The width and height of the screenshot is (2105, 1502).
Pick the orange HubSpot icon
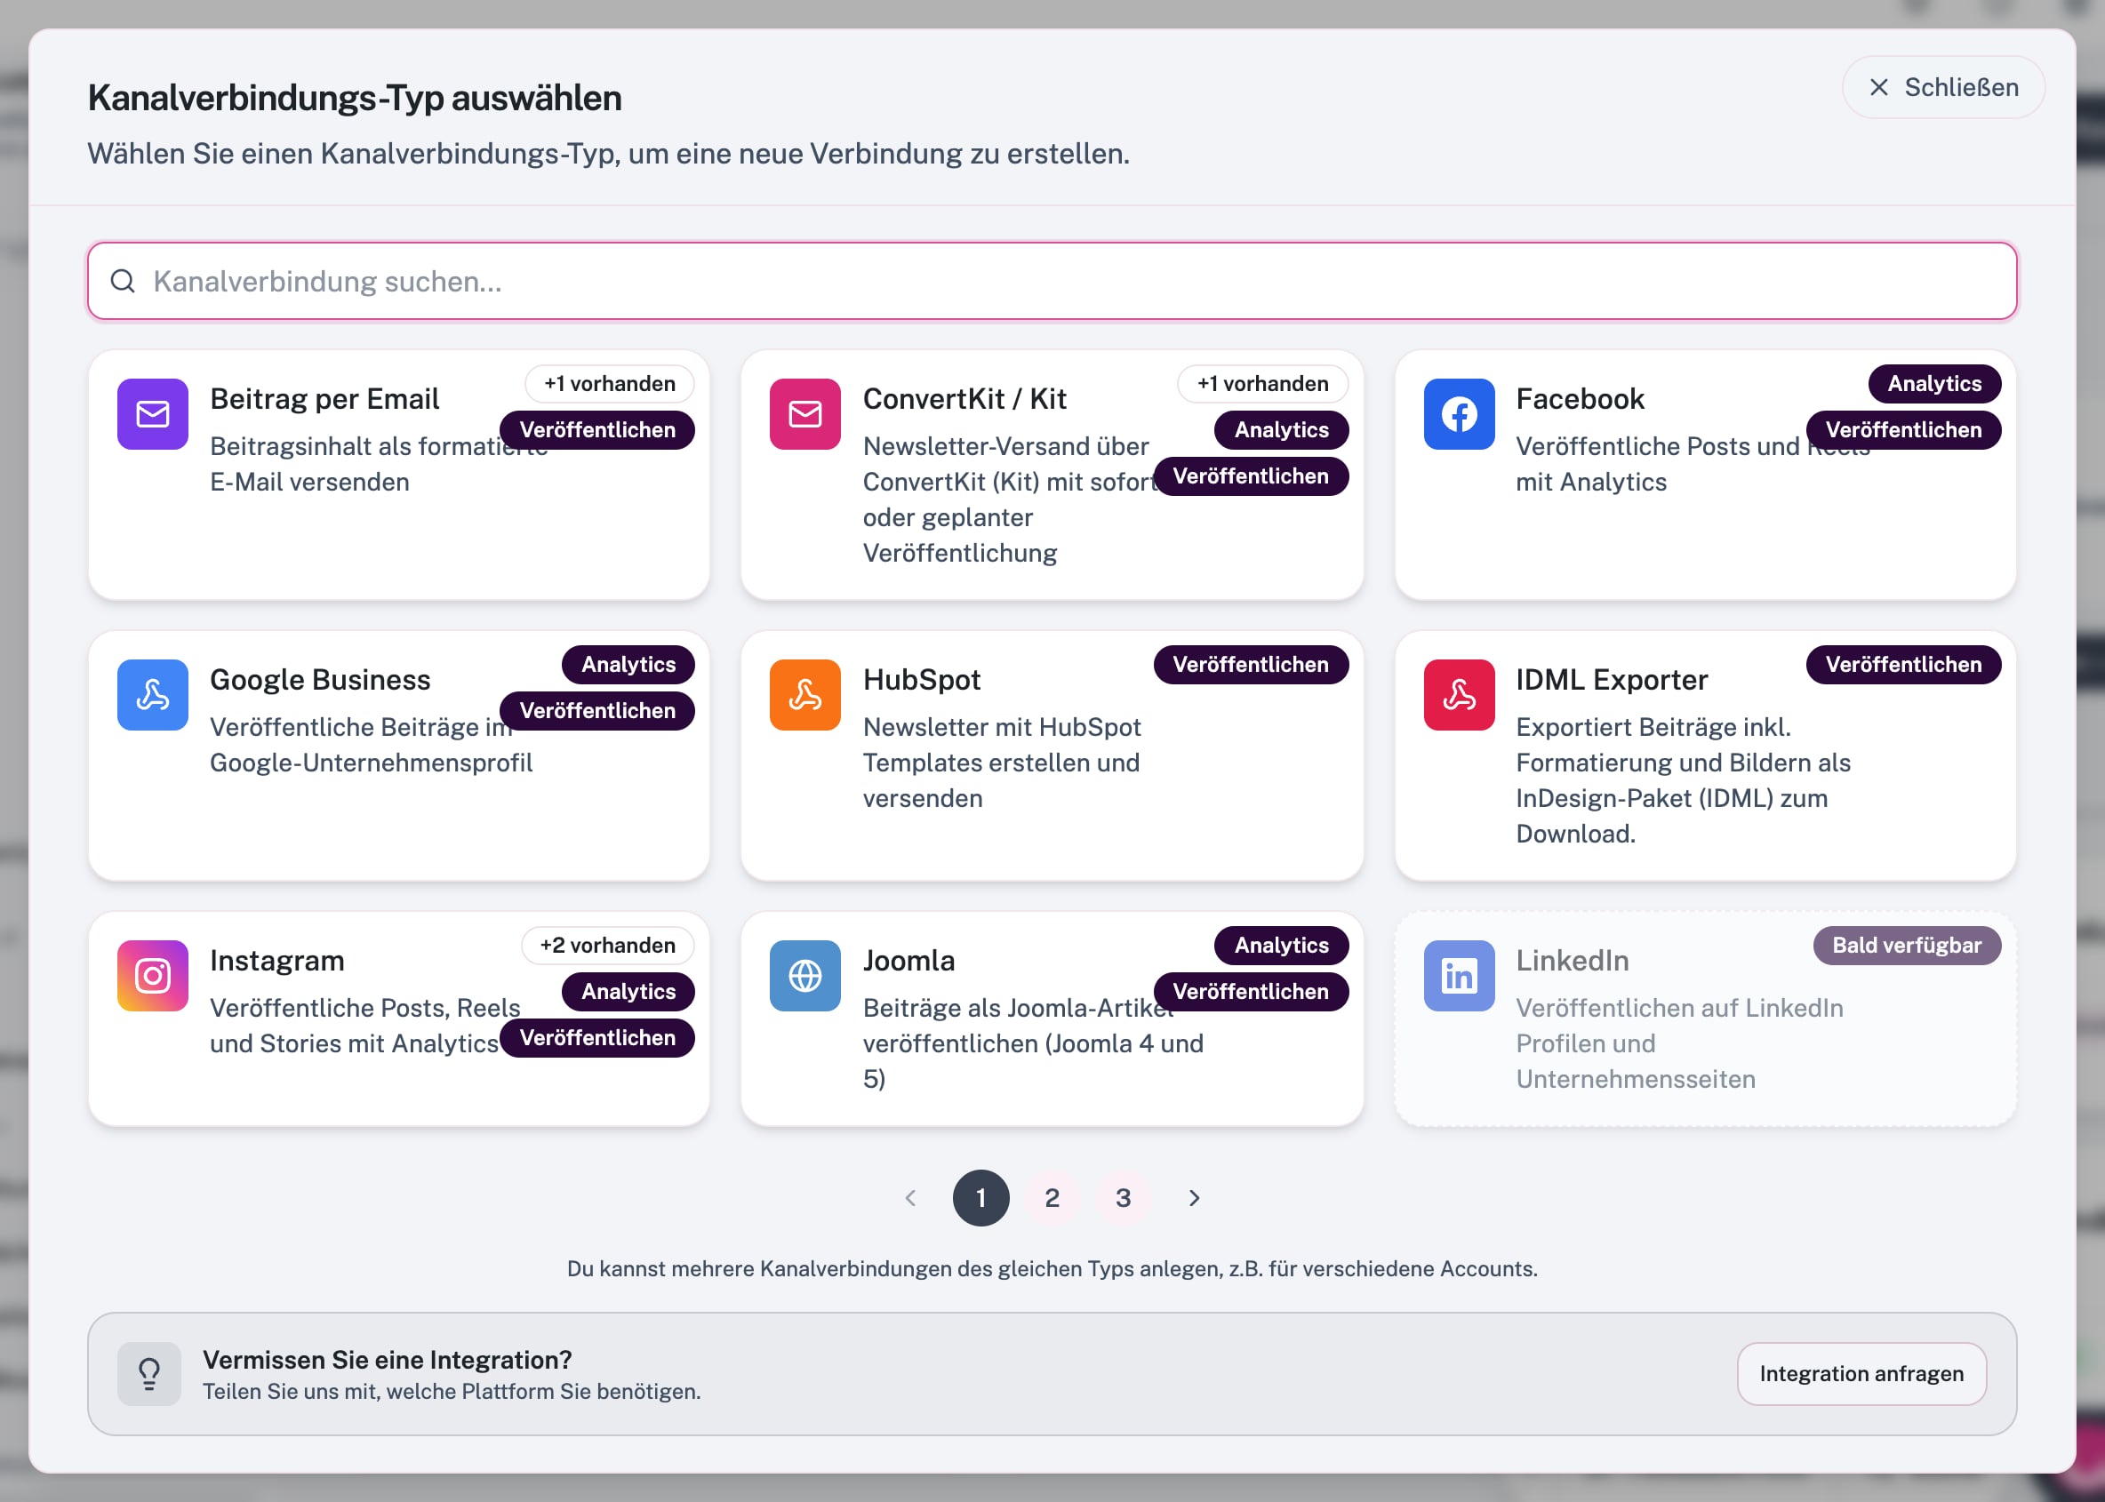click(804, 695)
